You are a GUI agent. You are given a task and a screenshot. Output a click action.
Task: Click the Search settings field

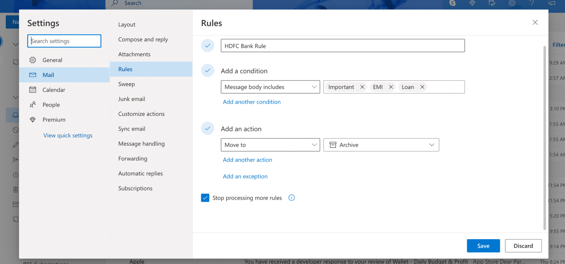coord(64,41)
